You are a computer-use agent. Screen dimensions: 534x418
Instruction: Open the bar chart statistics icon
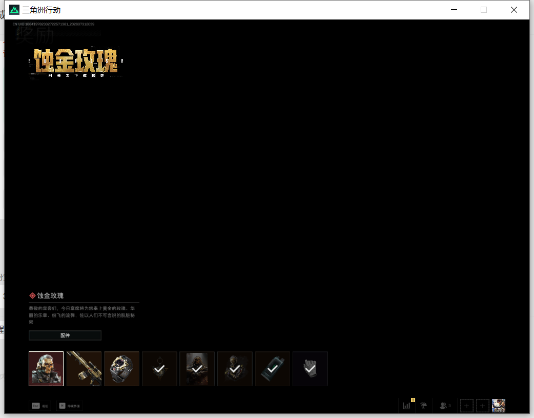(x=406, y=406)
